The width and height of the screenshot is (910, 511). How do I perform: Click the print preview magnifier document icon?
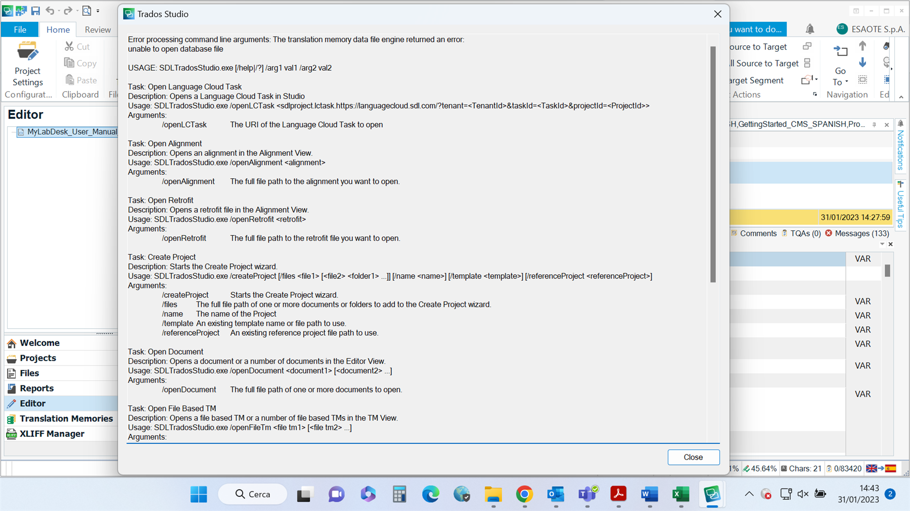[87, 11]
